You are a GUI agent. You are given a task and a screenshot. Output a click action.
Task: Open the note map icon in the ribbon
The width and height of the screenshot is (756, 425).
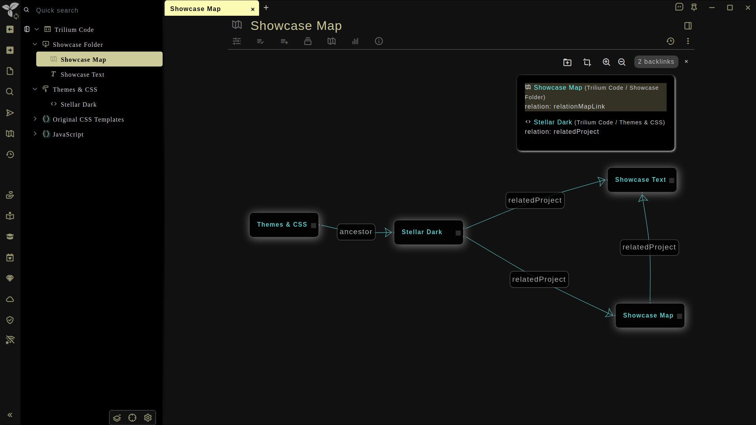[332, 41]
